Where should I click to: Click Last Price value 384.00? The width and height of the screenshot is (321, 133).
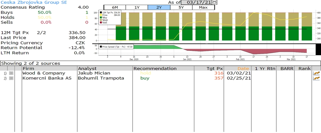[77, 38]
